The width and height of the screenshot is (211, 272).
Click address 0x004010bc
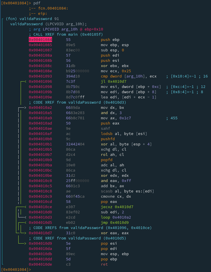click(40, 170)
